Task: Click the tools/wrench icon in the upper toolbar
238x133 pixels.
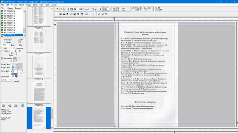Action: click(75, 9)
